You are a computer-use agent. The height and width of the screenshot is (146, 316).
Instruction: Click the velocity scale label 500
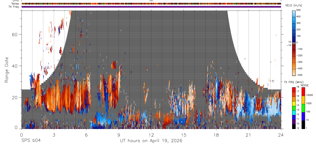point(299,10)
